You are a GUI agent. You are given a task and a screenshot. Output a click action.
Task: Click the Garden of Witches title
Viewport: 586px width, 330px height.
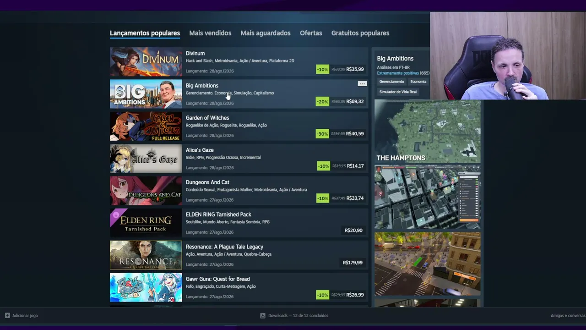[207, 118]
